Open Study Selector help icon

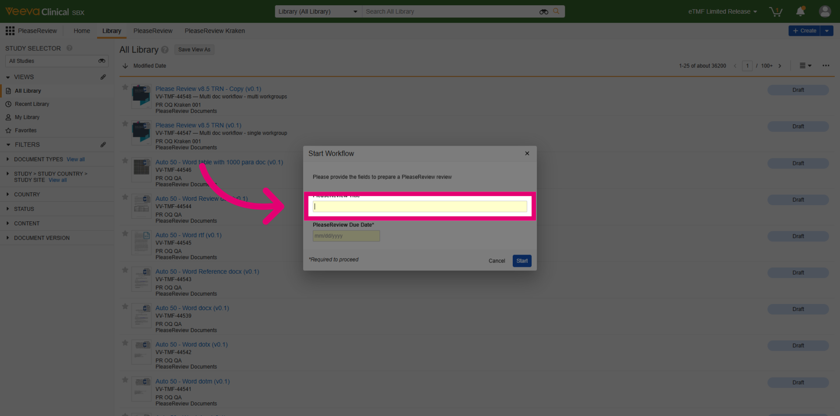click(69, 48)
